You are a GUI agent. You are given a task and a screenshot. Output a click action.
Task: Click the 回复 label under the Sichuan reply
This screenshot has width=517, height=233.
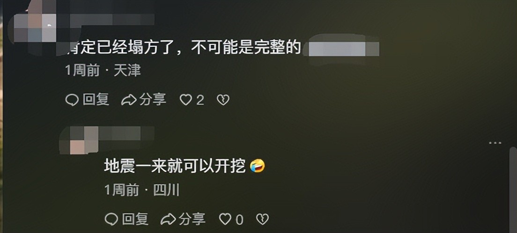(135, 219)
